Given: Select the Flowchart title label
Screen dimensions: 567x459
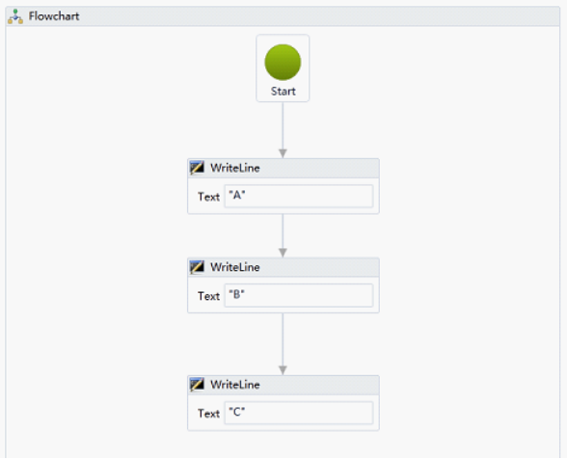Looking at the screenshot, I should click(x=54, y=16).
